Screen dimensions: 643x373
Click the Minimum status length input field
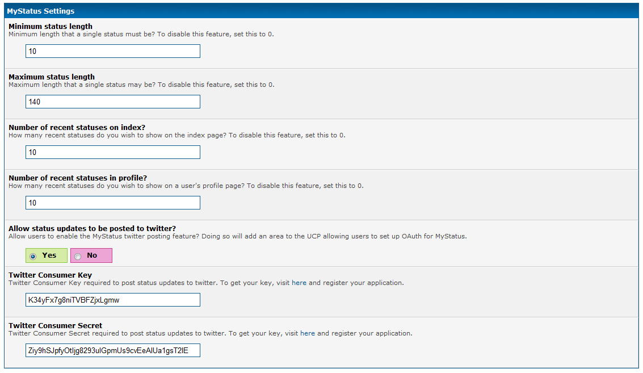tap(113, 51)
